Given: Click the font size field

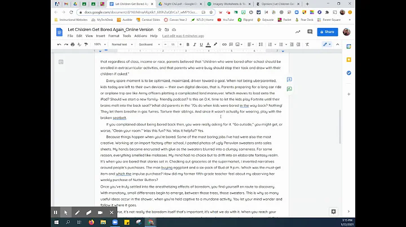Looking at the screenshot, I should click(173, 44).
